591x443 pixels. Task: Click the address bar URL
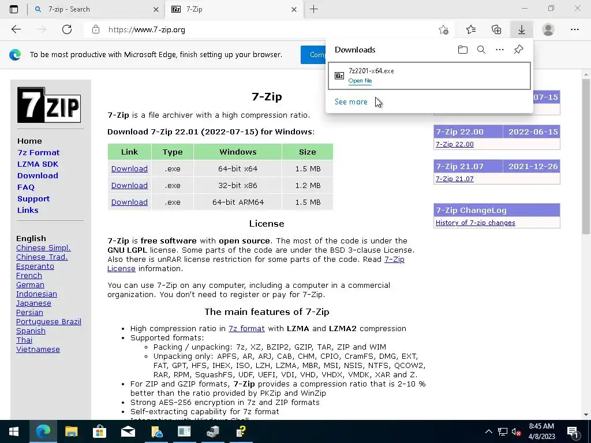point(147,30)
